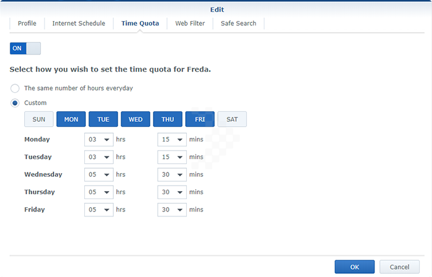Switch to the Internet Schedule tab
Viewport: 432px width, 277px height.
click(79, 23)
